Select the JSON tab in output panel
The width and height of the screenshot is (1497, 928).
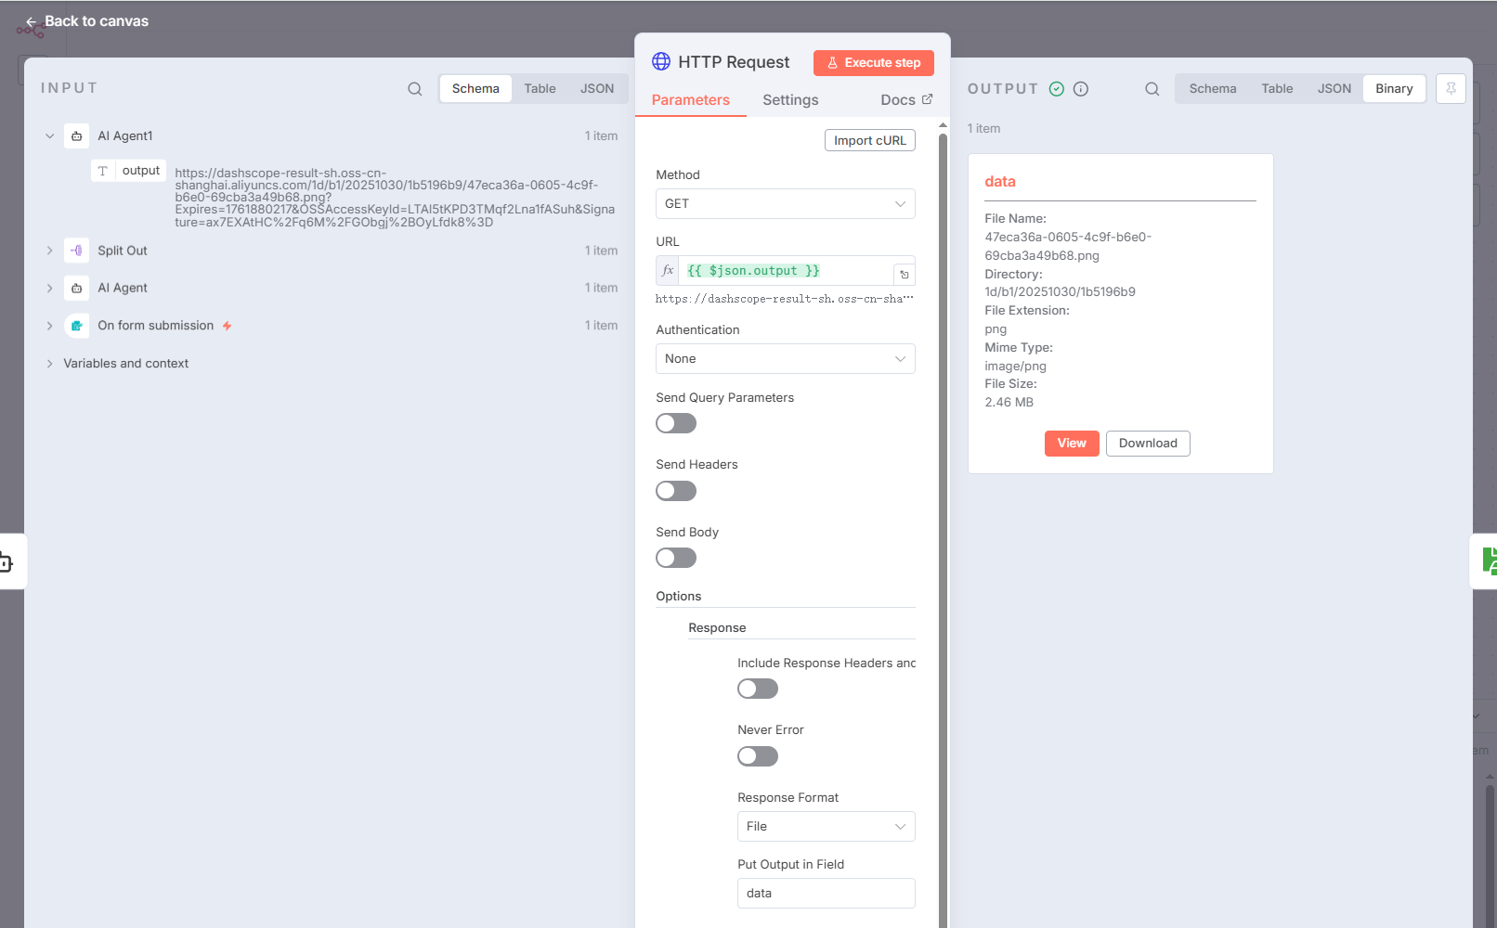pyautogui.click(x=1334, y=89)
